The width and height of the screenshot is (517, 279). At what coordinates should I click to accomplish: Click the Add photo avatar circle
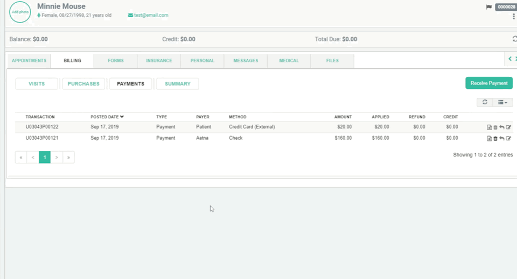tap(20, 12)
